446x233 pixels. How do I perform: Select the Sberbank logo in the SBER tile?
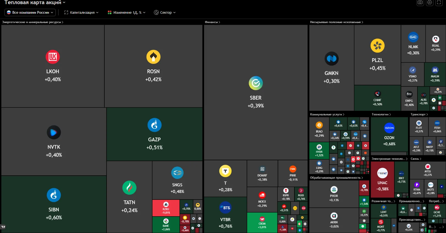tap(256, 83)
